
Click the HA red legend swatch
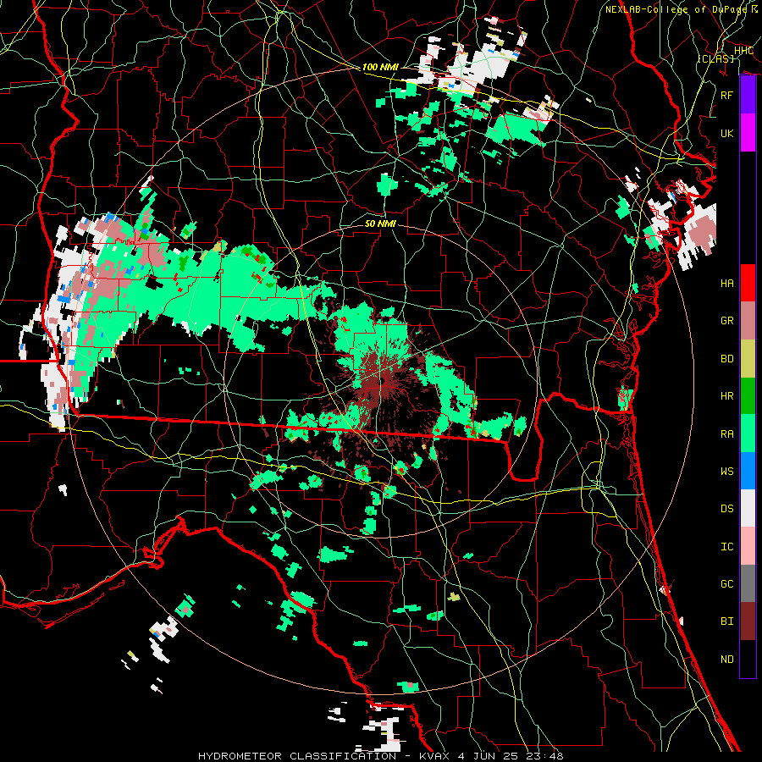(x=748, y=283)
